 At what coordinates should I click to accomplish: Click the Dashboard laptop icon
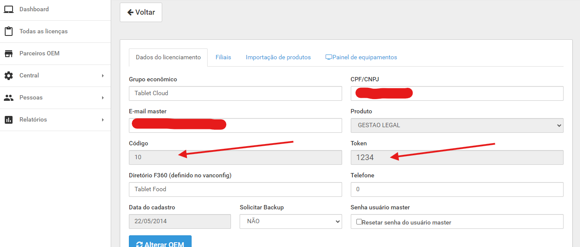click(9, 9)
